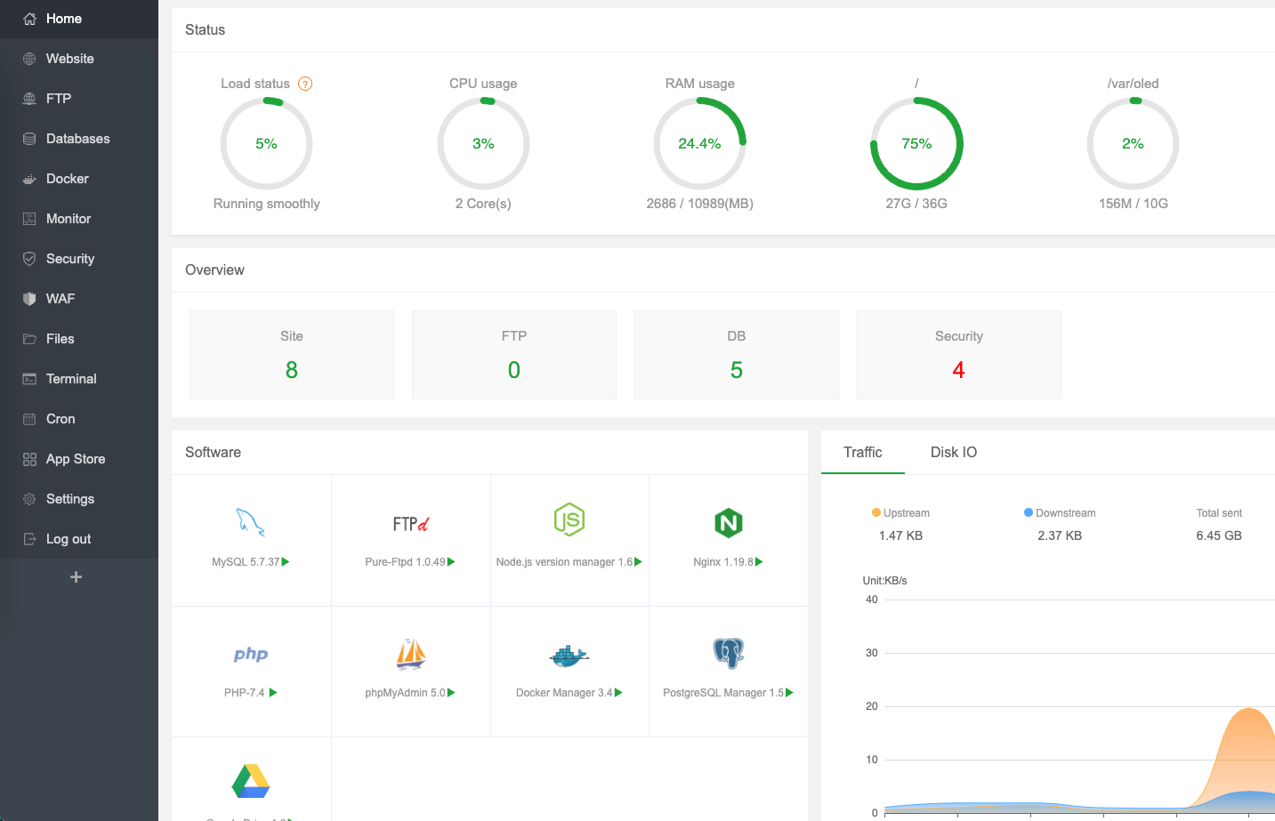Open the Site count overview card
The width and height of the screenshot is (1275, 821).
pyautogui.click(x=292, y=354)
